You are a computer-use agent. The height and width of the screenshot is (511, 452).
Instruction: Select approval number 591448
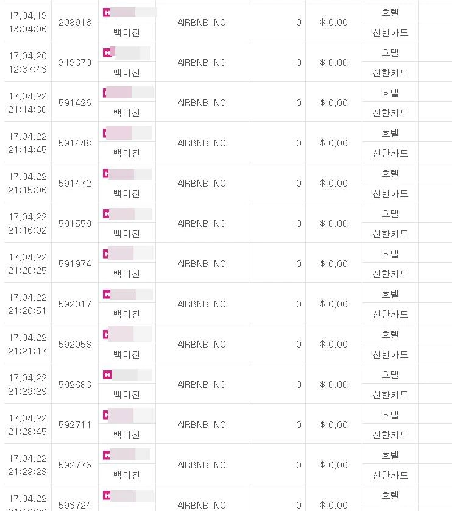point(74,143)
